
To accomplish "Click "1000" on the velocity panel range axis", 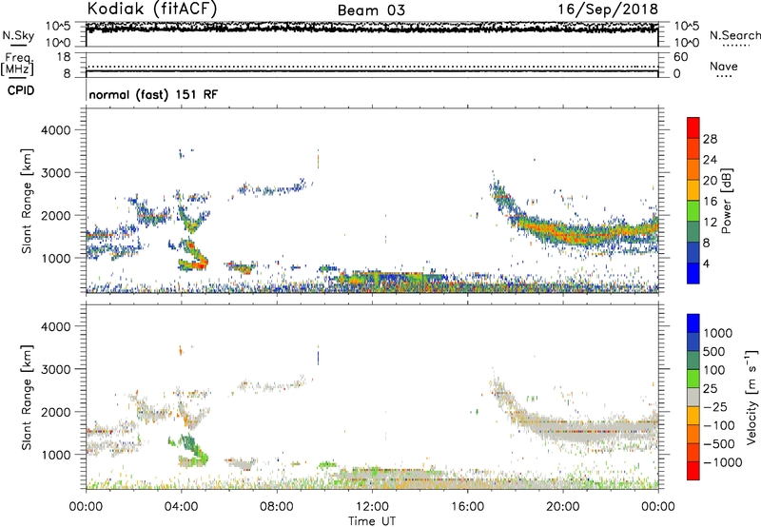I will click(56, 455).
